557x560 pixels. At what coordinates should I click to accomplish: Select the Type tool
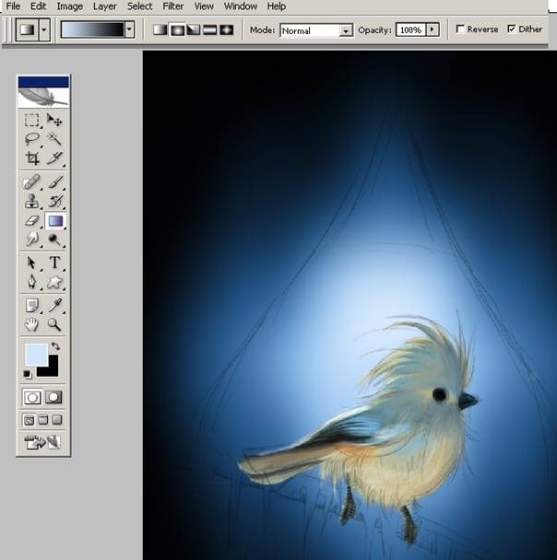pos(54,262)
